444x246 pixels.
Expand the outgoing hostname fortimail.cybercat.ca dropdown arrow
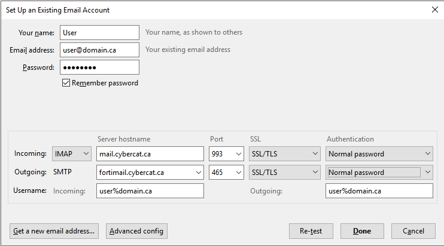click(197, 173)
